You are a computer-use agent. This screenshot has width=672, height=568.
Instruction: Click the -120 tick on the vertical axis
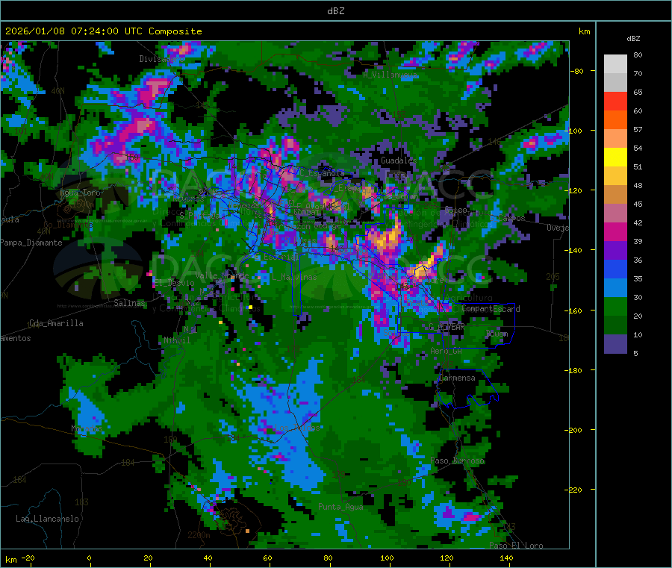576,190
